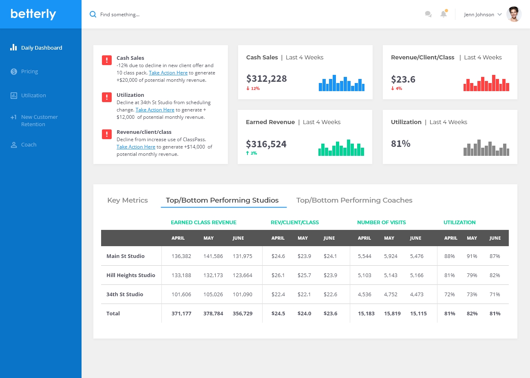Select the Top/Bottom Performing Coaches tab

tap(354, 200)
